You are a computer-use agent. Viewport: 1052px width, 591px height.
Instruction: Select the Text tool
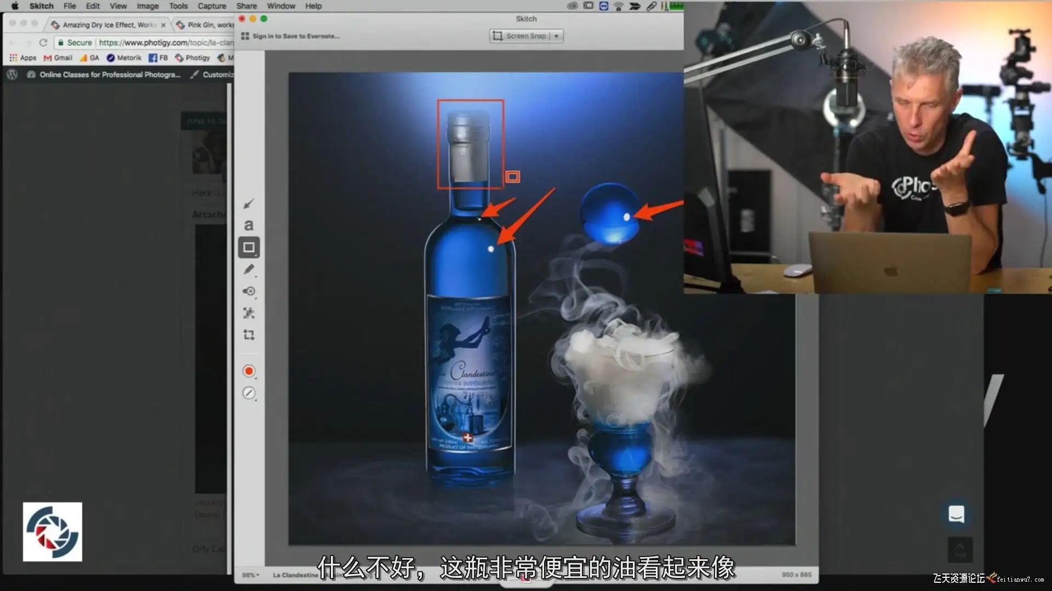248,225
